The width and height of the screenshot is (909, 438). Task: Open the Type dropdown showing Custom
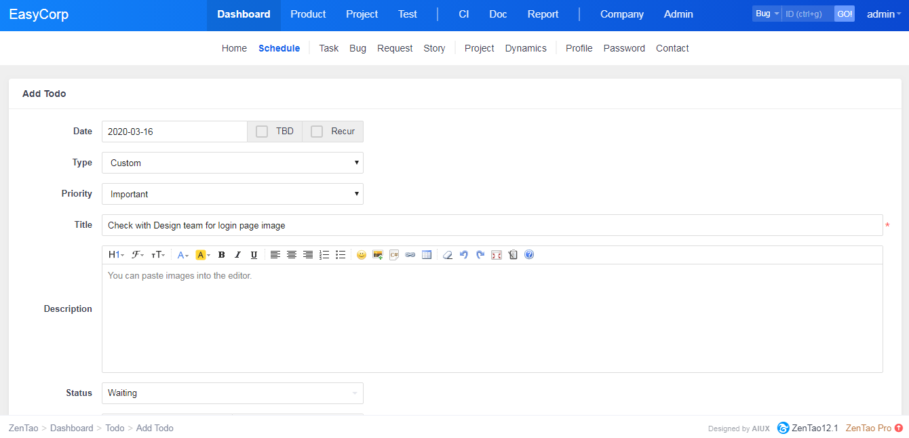pyautogui.click(x=232, y=163)
